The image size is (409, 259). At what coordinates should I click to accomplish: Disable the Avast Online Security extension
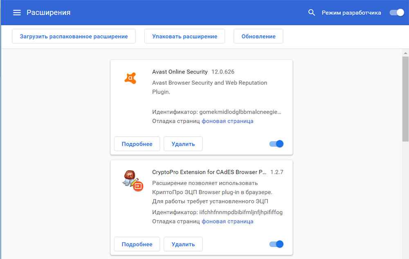coord(276,144)
